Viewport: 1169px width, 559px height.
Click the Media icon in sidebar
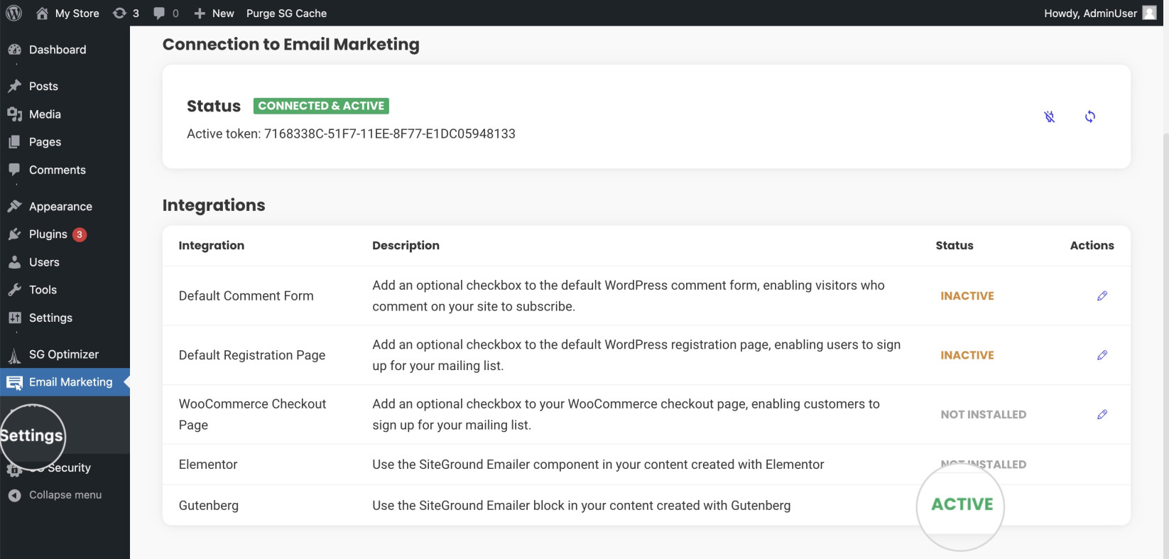tap(14, 114)
